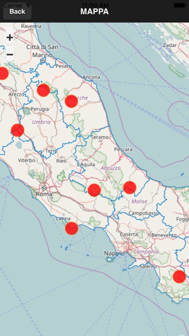
Task: Click the battery indicator in status bar
Action: tap(180, 5)
